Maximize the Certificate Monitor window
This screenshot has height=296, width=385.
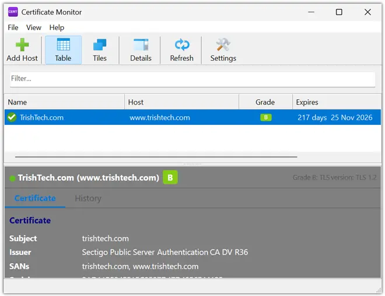[339, 12]
